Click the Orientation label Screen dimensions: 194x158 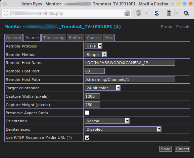(16, 121)
